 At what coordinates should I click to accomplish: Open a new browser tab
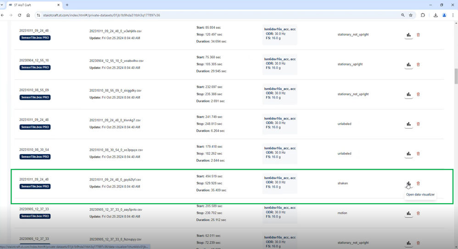pyautogui.click(x=67, y=5)
